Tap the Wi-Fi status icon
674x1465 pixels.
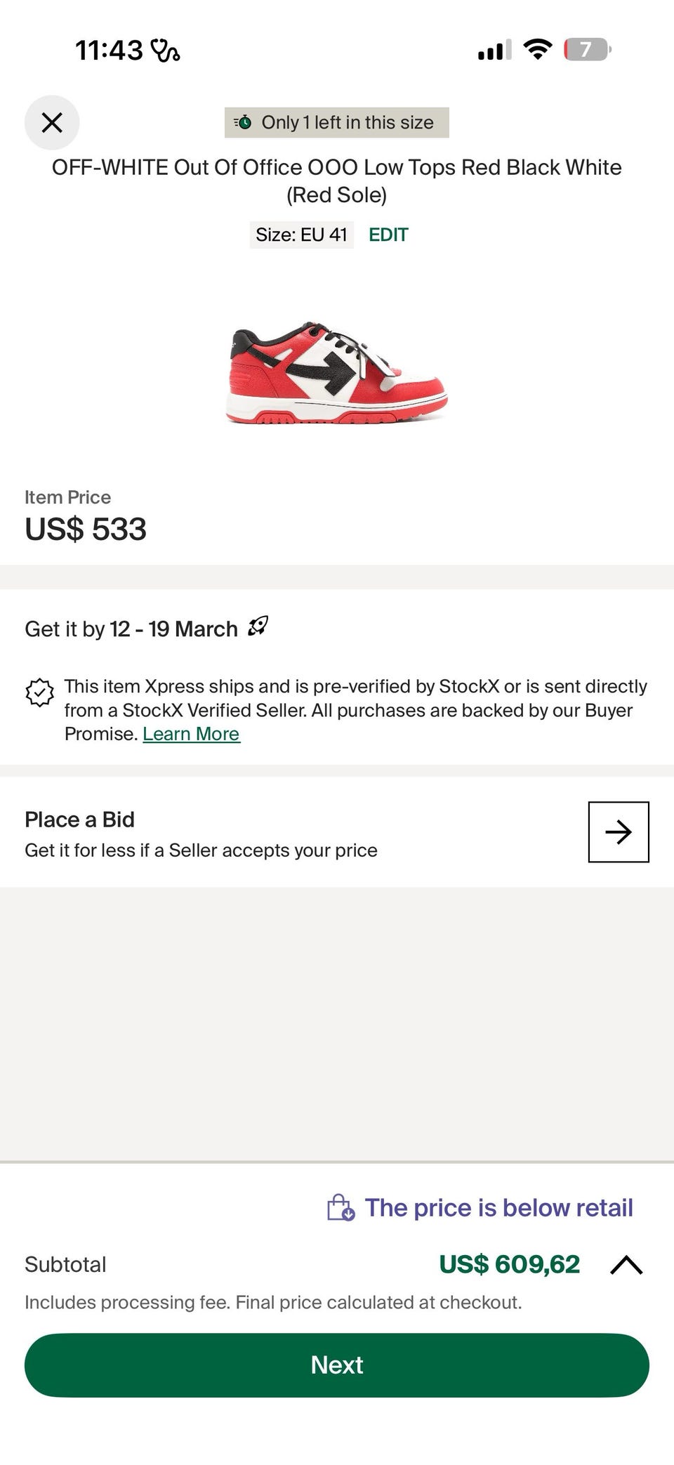pos(538,50)
